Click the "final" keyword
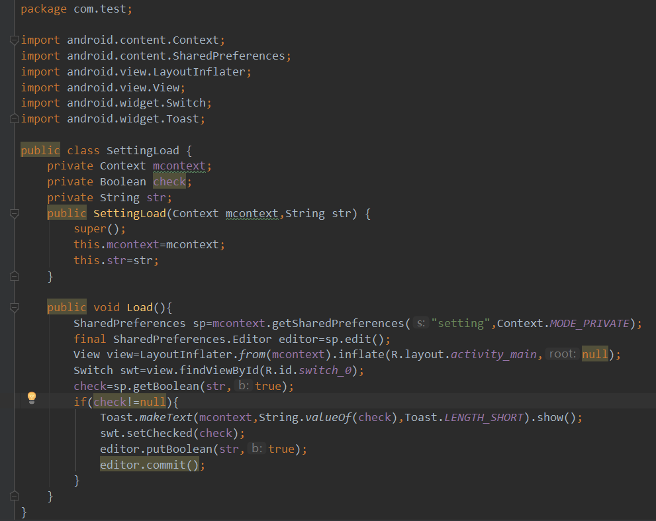Screen dimensions: 656x521 [x=90, y=339]
